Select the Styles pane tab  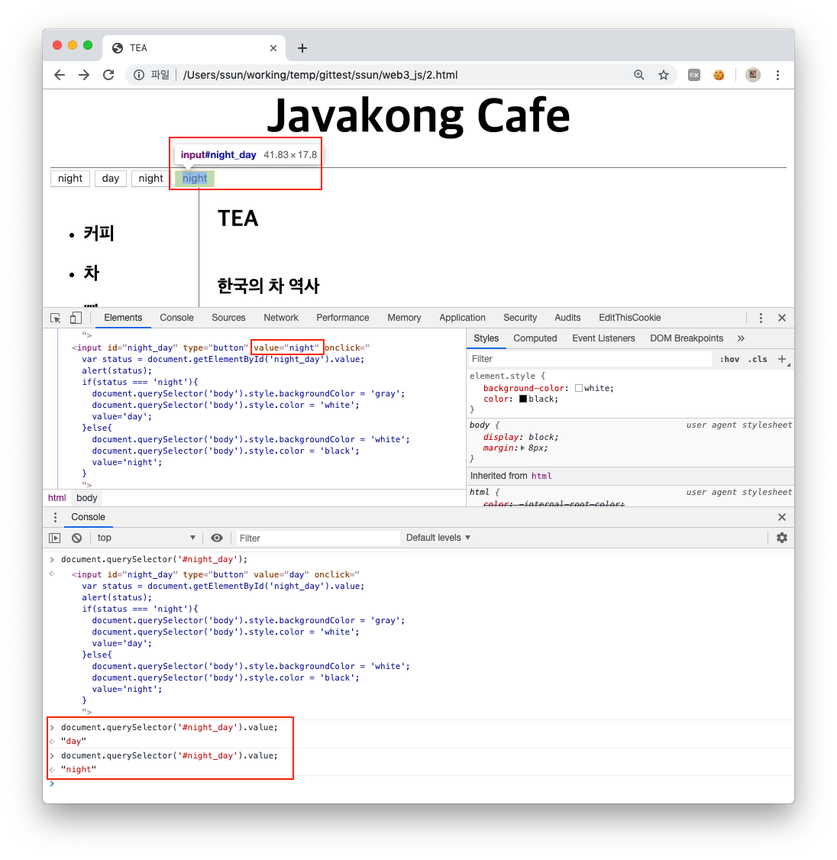tap(486, 338)
